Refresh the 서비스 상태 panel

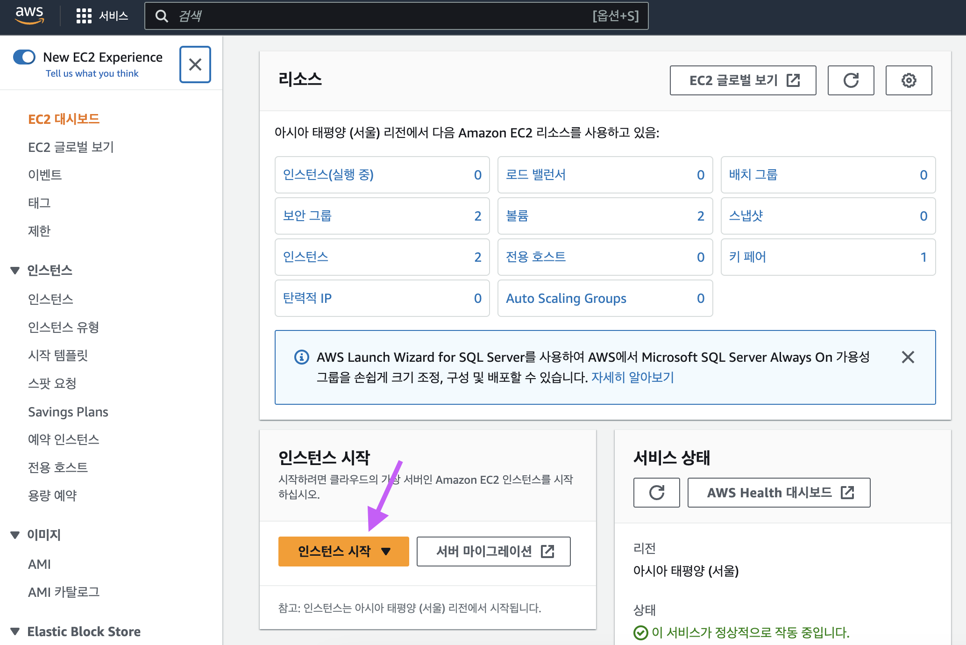coord(656,493)
